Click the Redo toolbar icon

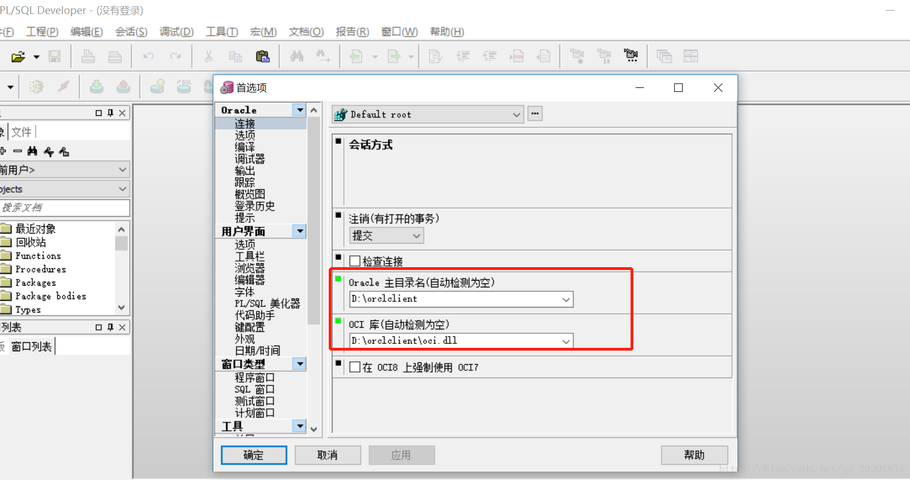tap(175, 57)
